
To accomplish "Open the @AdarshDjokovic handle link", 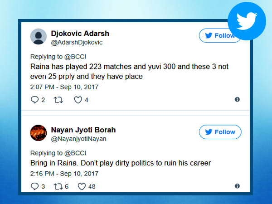I will [77, 43].
